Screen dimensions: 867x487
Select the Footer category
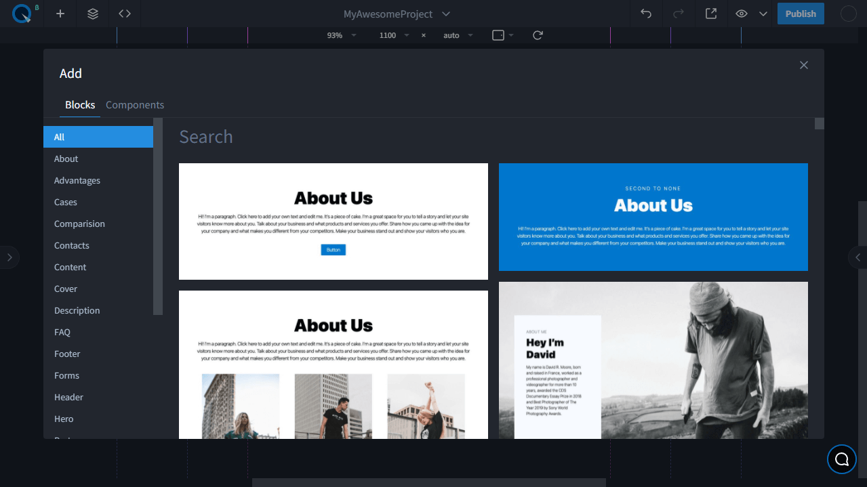coord(67,354)
